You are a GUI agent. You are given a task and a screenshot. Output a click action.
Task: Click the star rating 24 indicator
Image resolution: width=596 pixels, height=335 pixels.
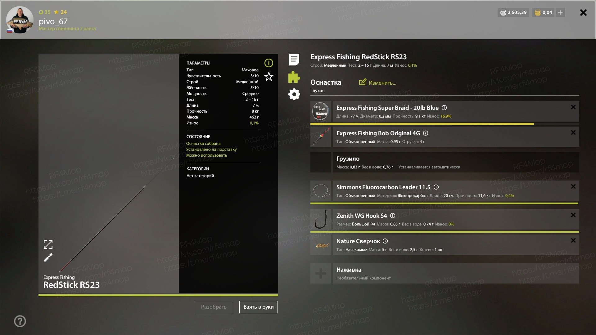coord(60,12)
